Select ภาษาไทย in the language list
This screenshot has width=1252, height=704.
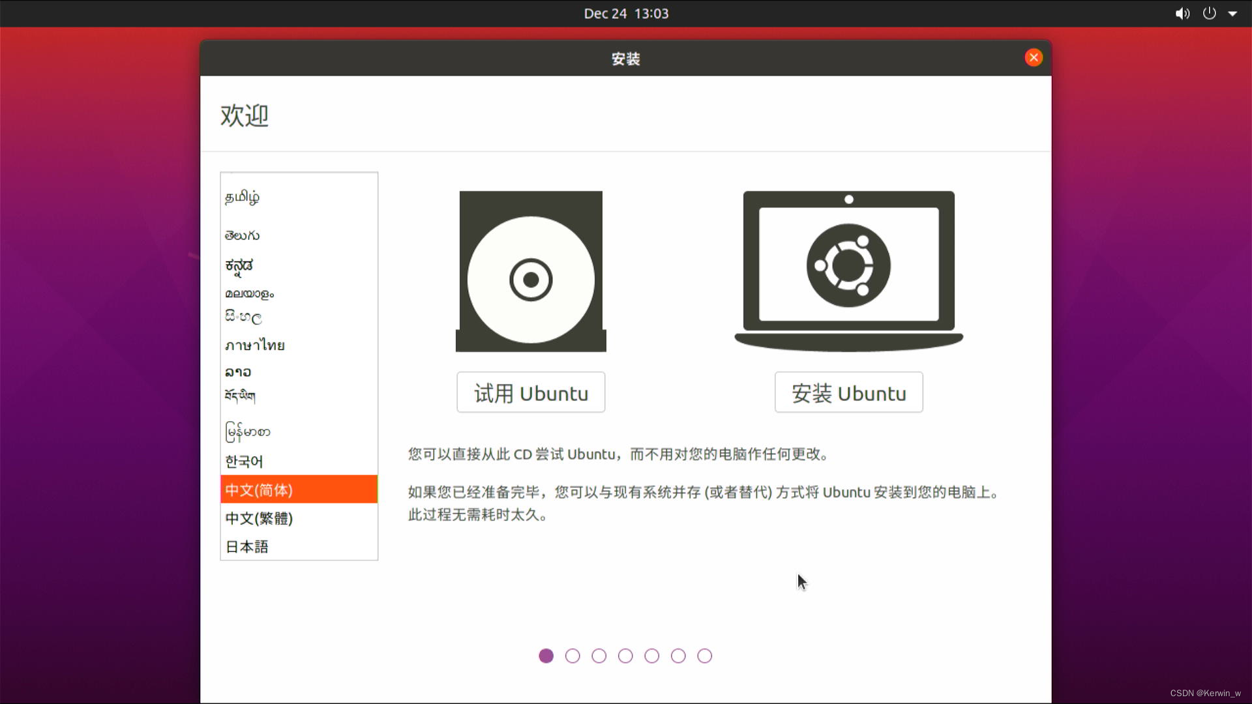click(x=299, y=345)
